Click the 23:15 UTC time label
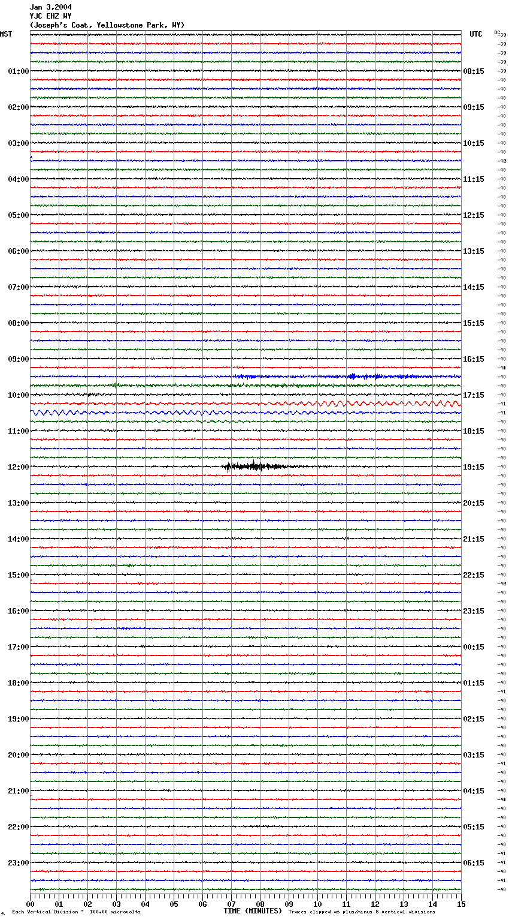The image size is (509, 920). pos(474,611)
